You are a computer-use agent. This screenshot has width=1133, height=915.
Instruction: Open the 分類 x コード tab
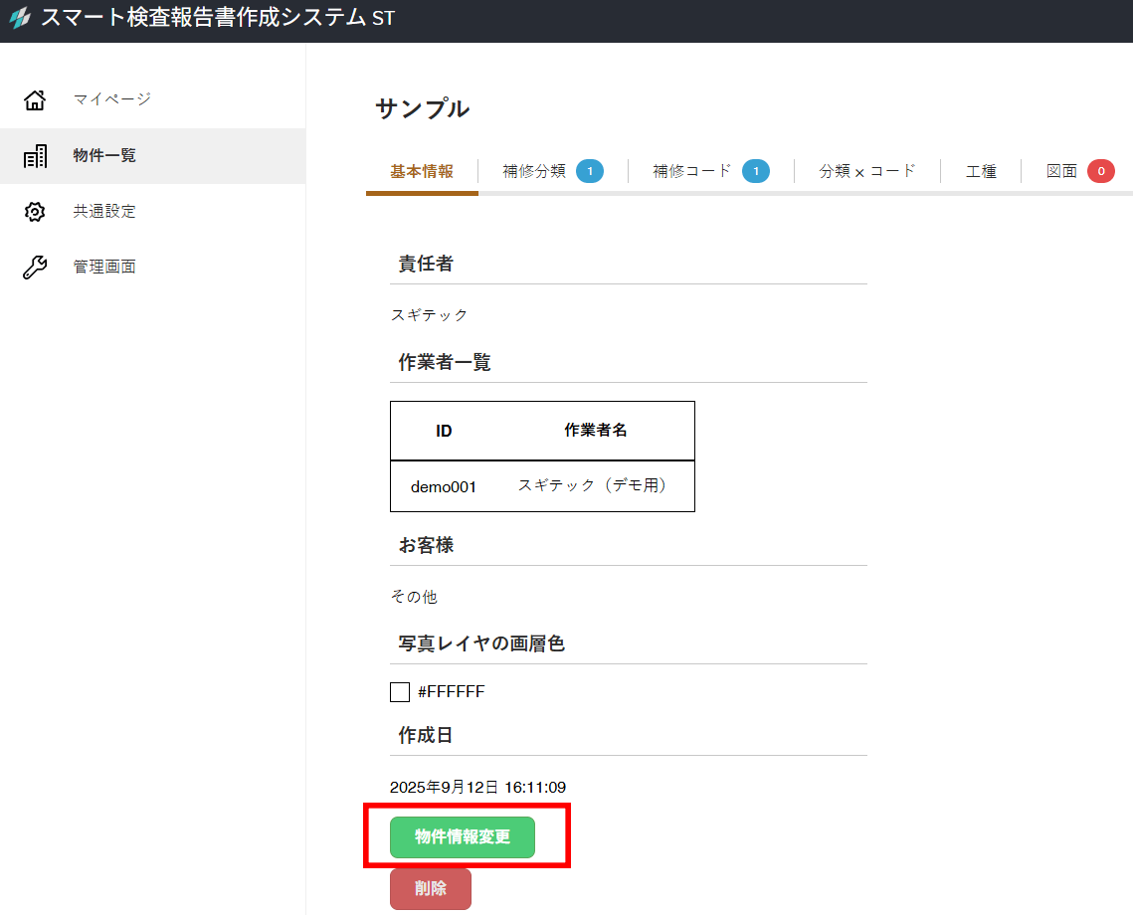[x=866, y=171]
